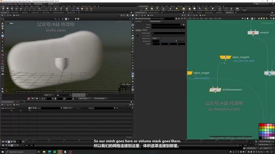Open the parameter pane gear menu
The height and width of the screenshot is (154, 275).
[176, 18]
